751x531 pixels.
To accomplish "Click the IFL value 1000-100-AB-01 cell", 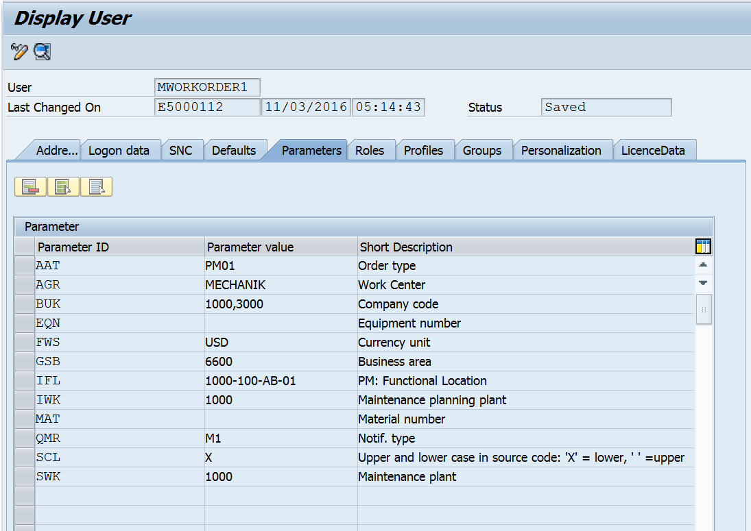I will point(280,381).
